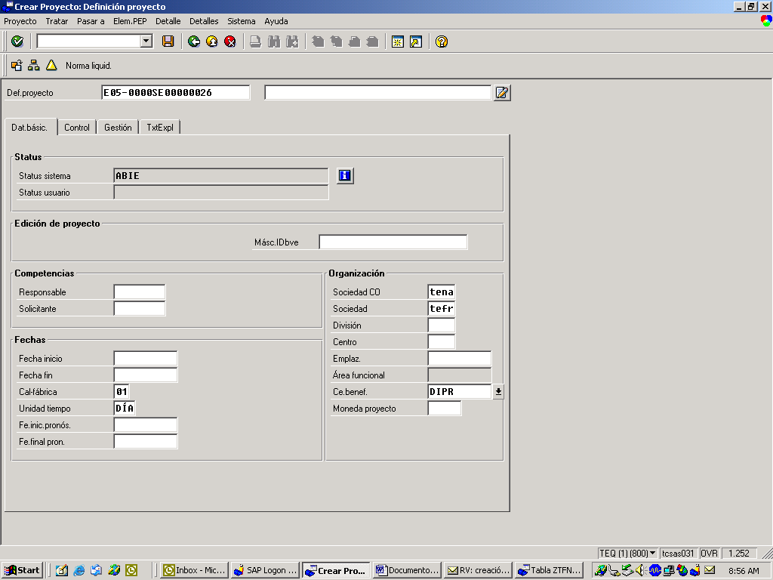The width and height of the screenshot is (773, 580).
Task: Click the long text edit pencil icon
Action: 502,93
